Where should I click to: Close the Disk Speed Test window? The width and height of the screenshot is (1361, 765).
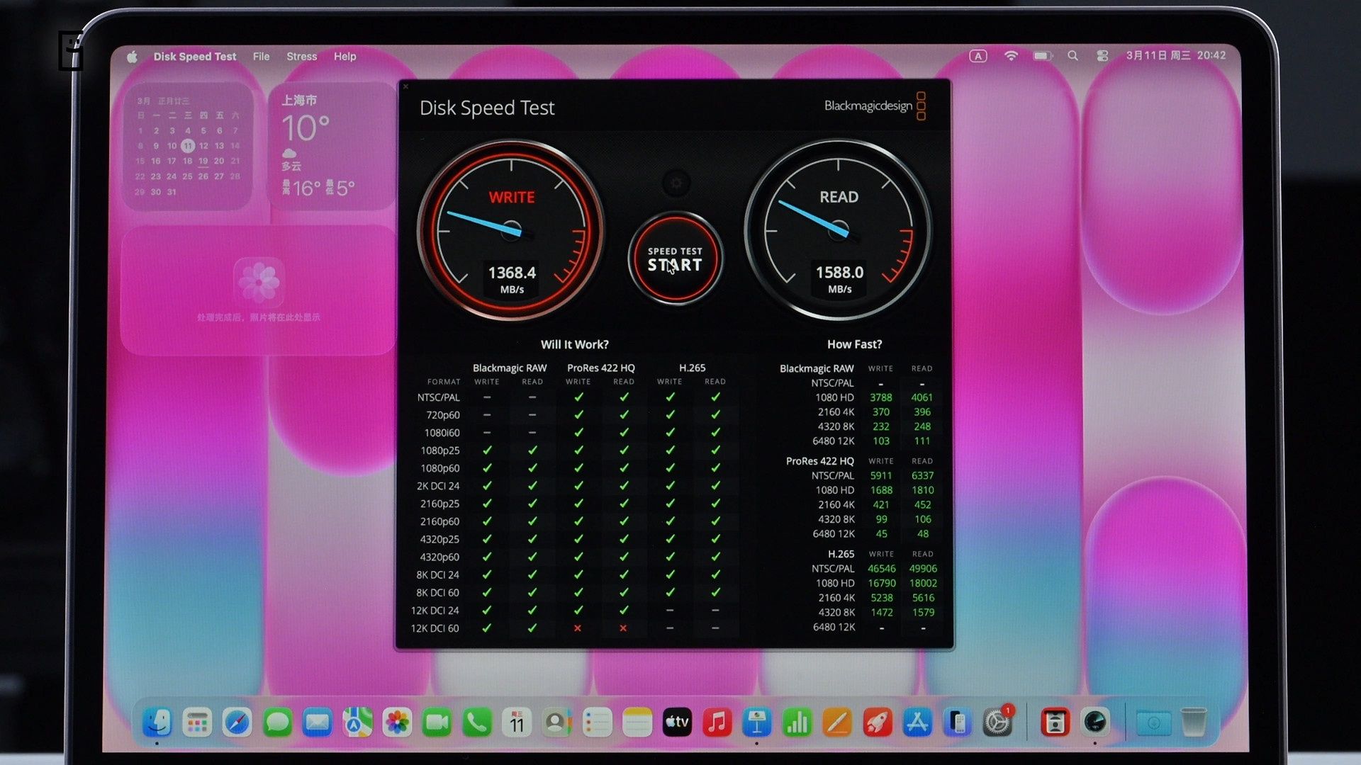coord(406,86)
